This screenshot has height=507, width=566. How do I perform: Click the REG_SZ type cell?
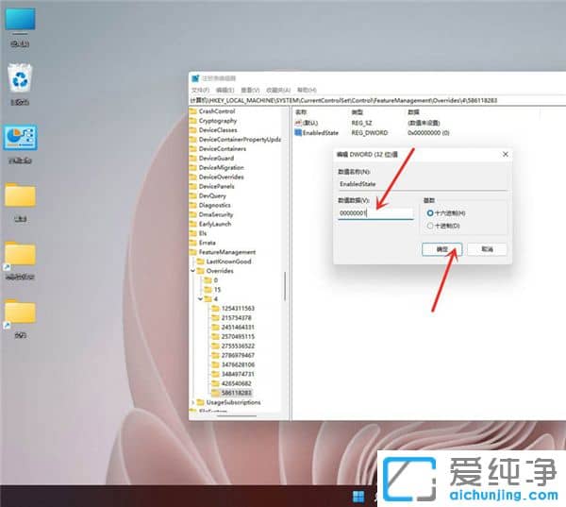click(x=361, y=123)
